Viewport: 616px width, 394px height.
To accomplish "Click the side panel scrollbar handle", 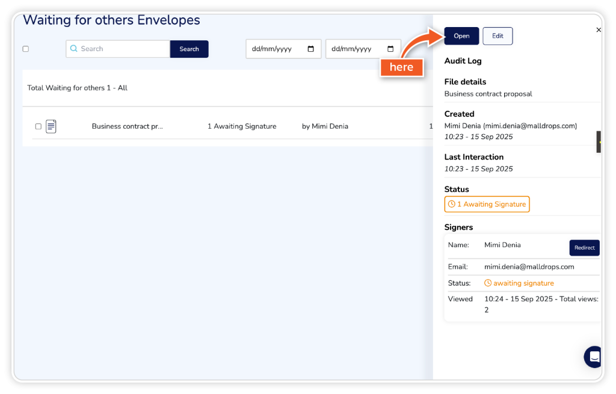I will click(x=599, y=142).
